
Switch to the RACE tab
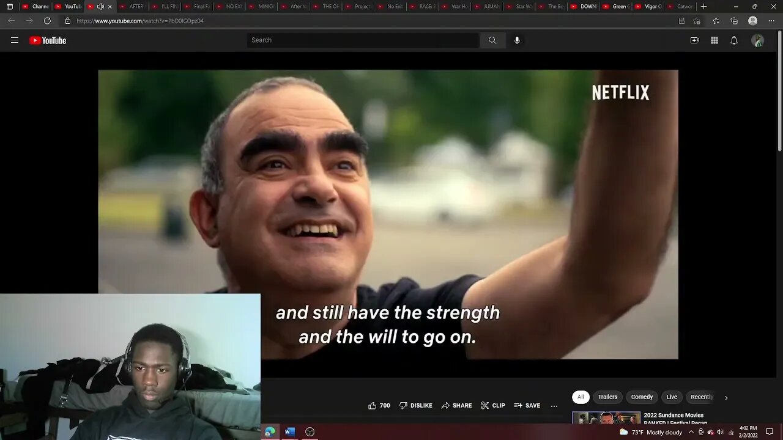[423, 7]
